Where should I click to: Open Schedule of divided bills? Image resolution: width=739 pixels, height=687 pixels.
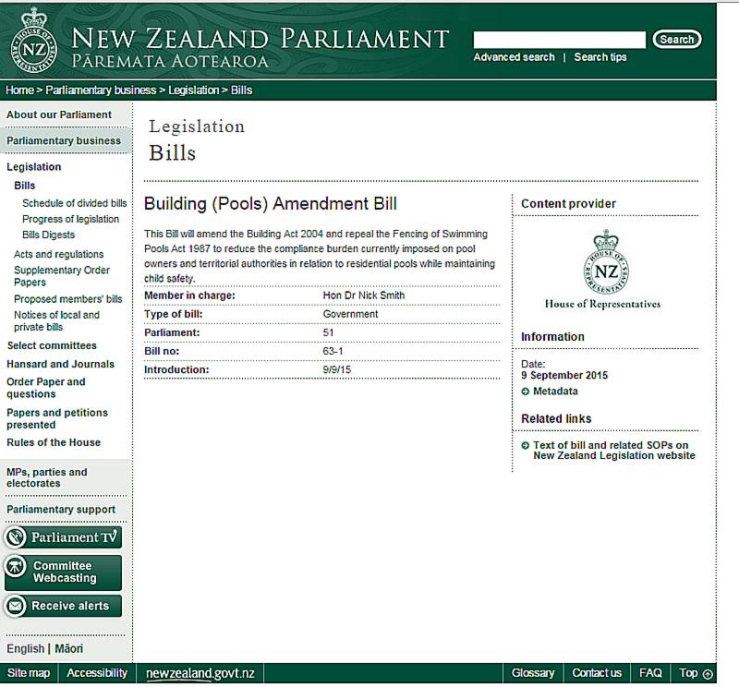(75, 203)
